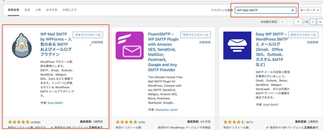Install FluentSMTP plugin now
Screen dimensions: 323x130
pyautogui.click(x=196, y=35)
